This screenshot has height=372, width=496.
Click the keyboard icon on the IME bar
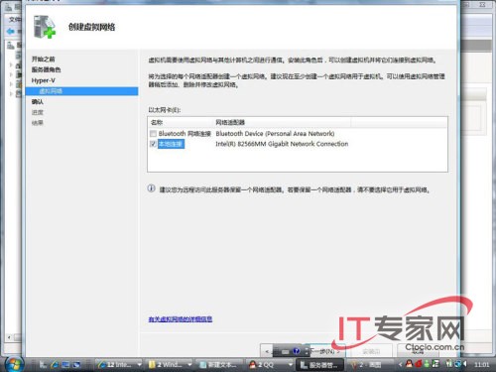[x=286, y=352]
